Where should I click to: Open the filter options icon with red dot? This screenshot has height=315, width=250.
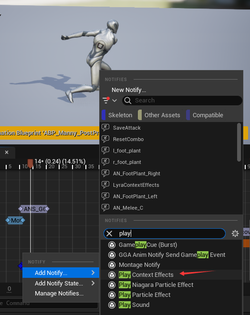tap(106, 100)
